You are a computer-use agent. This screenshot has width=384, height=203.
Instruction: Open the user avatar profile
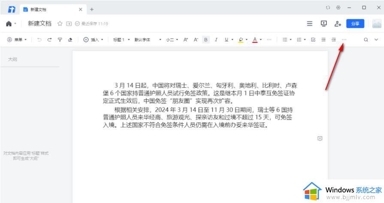tap(377, 24)
